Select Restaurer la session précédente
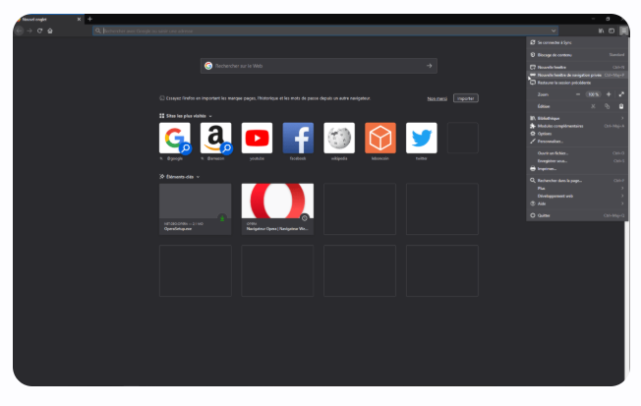641x406 pixels. [577, 83]
